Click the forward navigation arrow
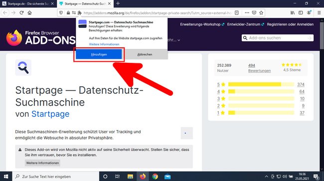The height and width of the screenshot is (181, 324). tap(13, 13)
